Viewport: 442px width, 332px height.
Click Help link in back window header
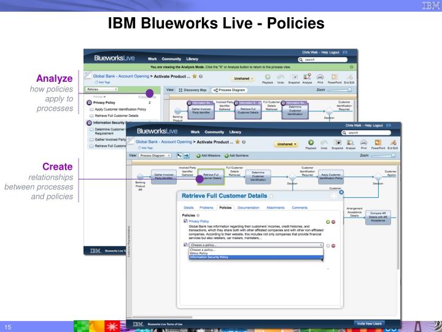(325, 52)
